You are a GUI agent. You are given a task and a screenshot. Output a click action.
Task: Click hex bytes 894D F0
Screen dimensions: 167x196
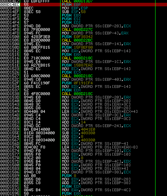(32, 151)
